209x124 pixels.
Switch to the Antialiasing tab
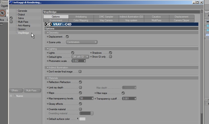[81, 17]
